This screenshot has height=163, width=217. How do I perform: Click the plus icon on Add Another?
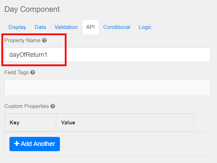point(16,144)
